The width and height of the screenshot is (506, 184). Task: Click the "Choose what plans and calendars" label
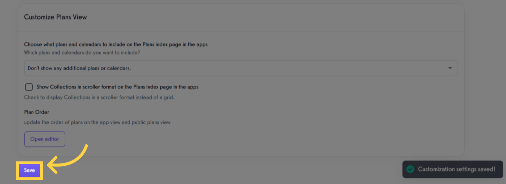116,44
